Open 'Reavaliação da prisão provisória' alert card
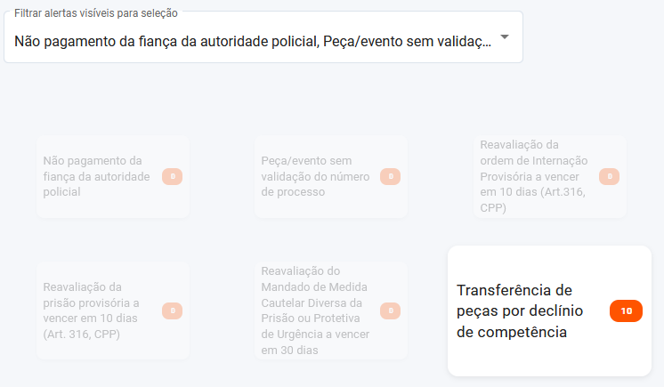This screenshot has width=664, height=387. point(93,310)
